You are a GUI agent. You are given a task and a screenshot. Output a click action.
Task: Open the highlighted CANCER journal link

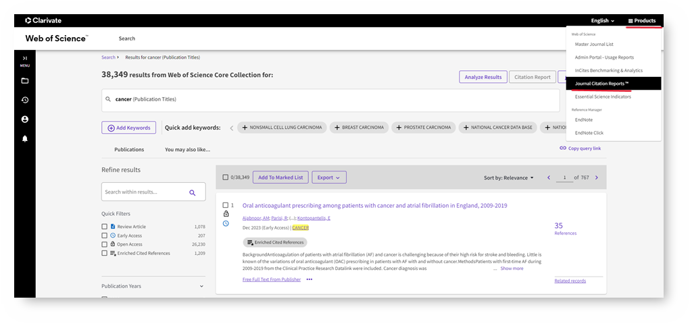(301, 227)
